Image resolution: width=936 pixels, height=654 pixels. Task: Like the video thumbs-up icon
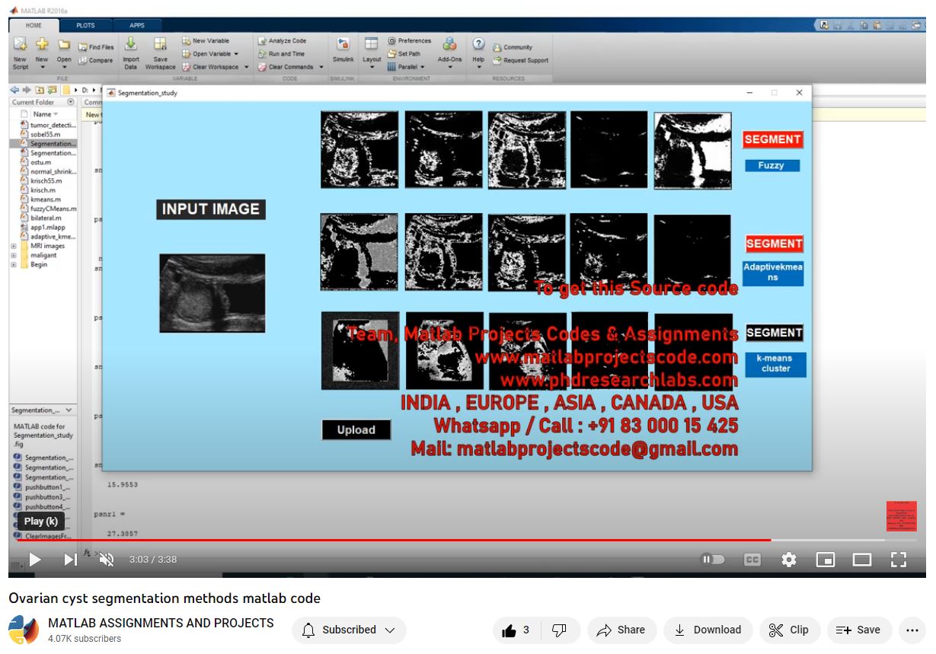tap(510, 630)
